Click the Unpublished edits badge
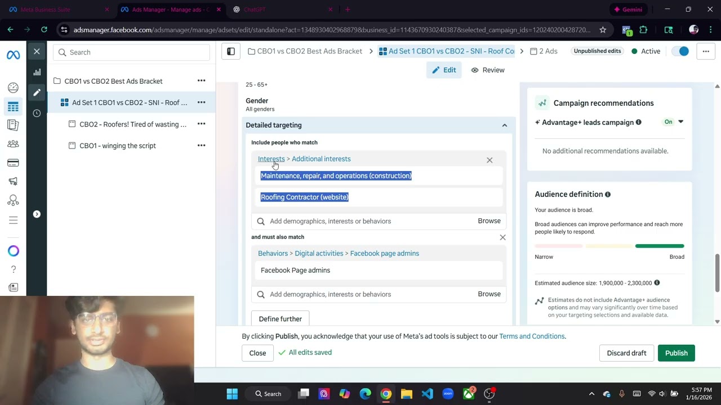 click(597, 51)
